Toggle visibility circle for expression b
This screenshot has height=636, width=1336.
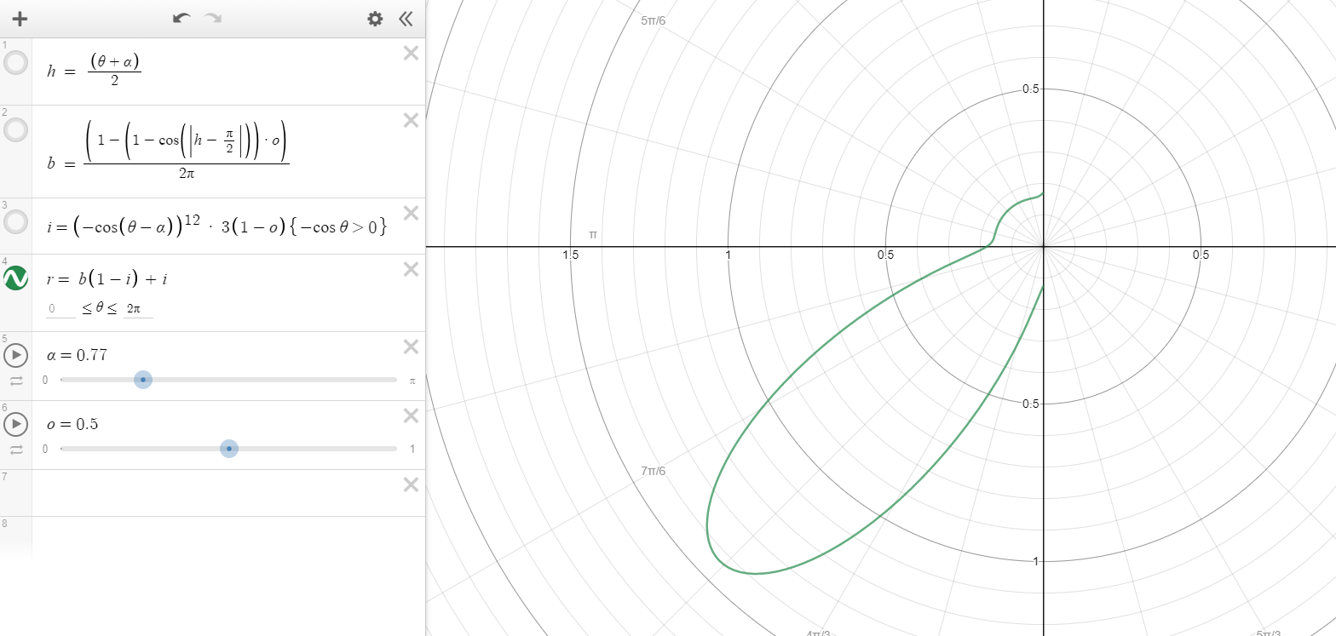tap(15, 130)
